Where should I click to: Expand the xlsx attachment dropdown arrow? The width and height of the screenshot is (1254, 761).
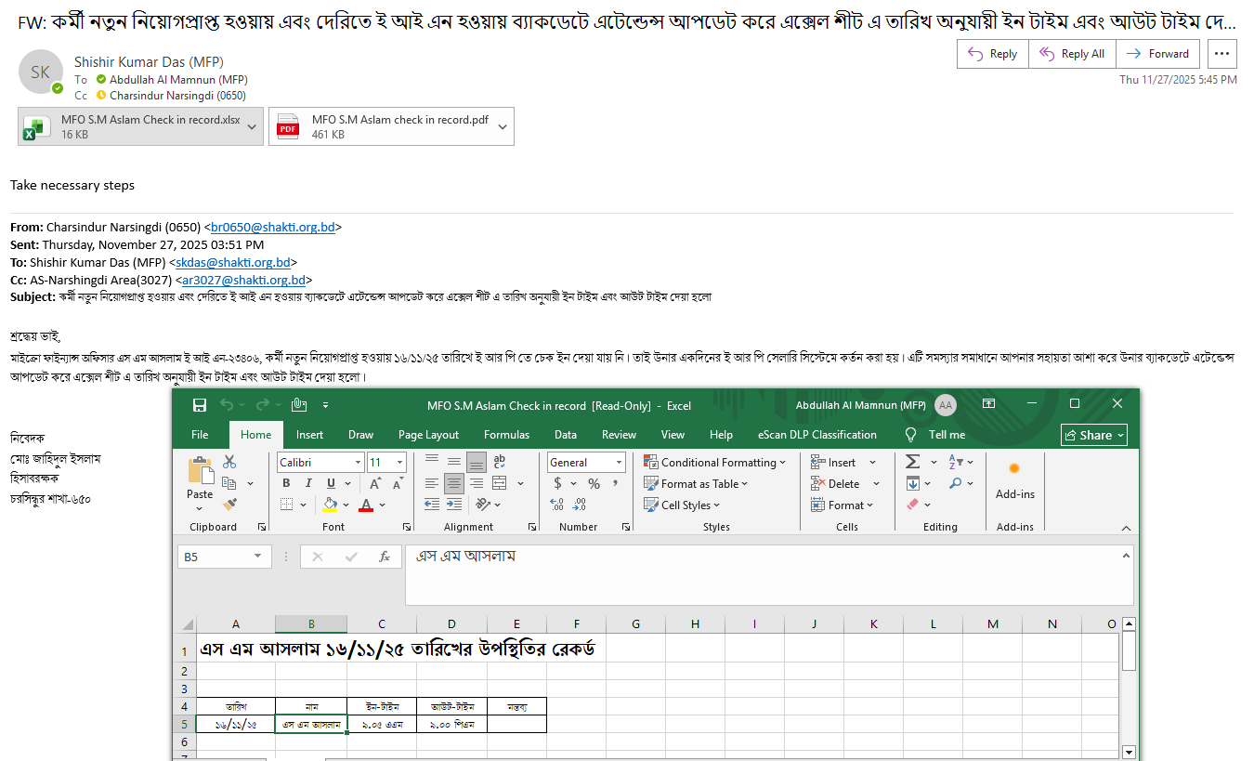tap(252, 127)
